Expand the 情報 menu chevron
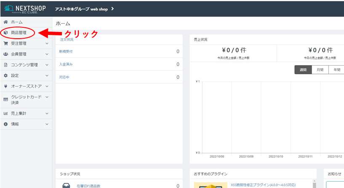344x188 pixels. [x=47, y=124]
